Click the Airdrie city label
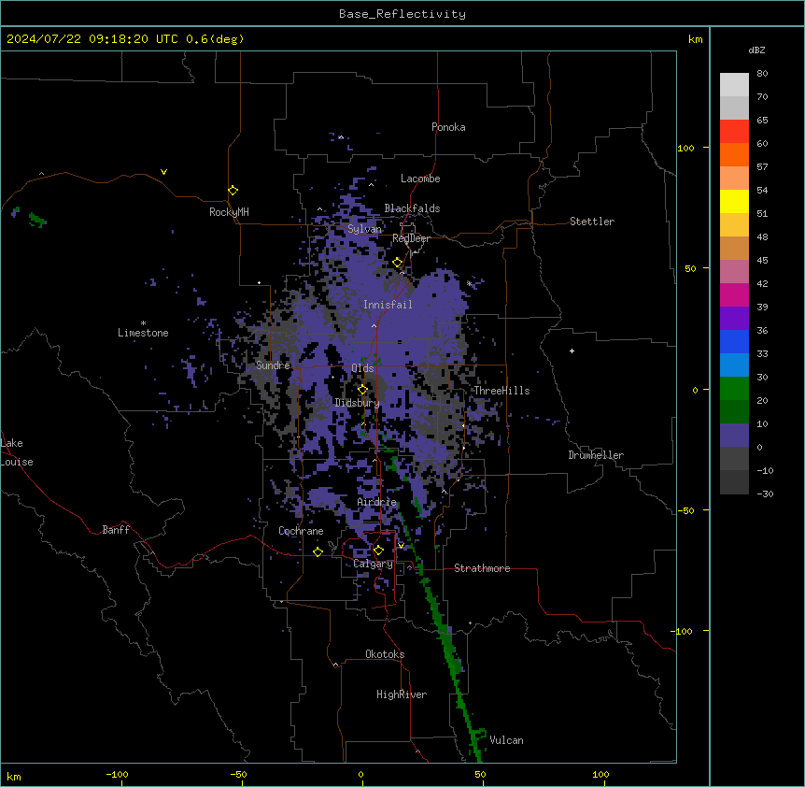The width and height of the screenshot is (805, 787). click(x=377, y=502)
